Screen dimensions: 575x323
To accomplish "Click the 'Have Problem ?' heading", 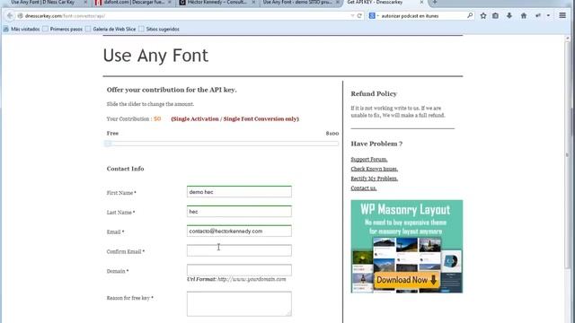I will [376, 144].
